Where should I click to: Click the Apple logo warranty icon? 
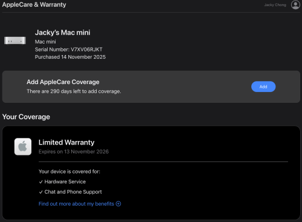click(x=23, y=146)
